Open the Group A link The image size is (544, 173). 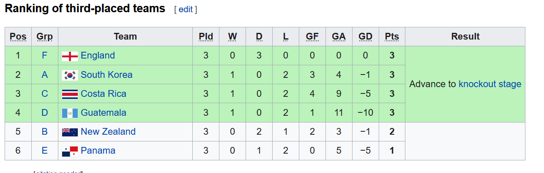pyautogui.click(x=44, y=75)
